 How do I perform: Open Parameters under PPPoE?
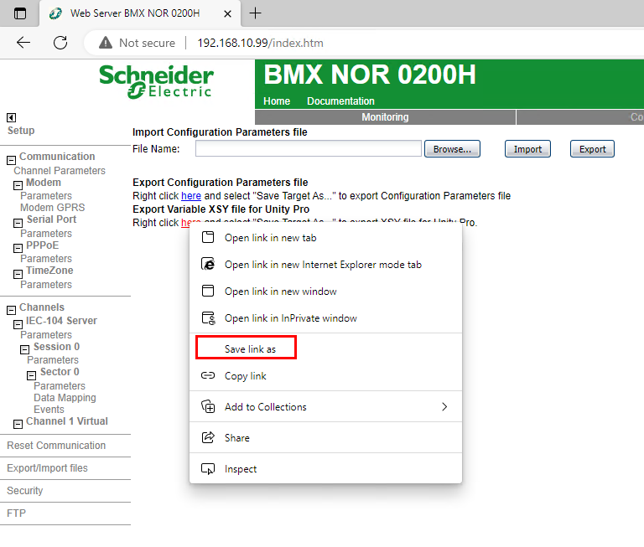point(46,259)
